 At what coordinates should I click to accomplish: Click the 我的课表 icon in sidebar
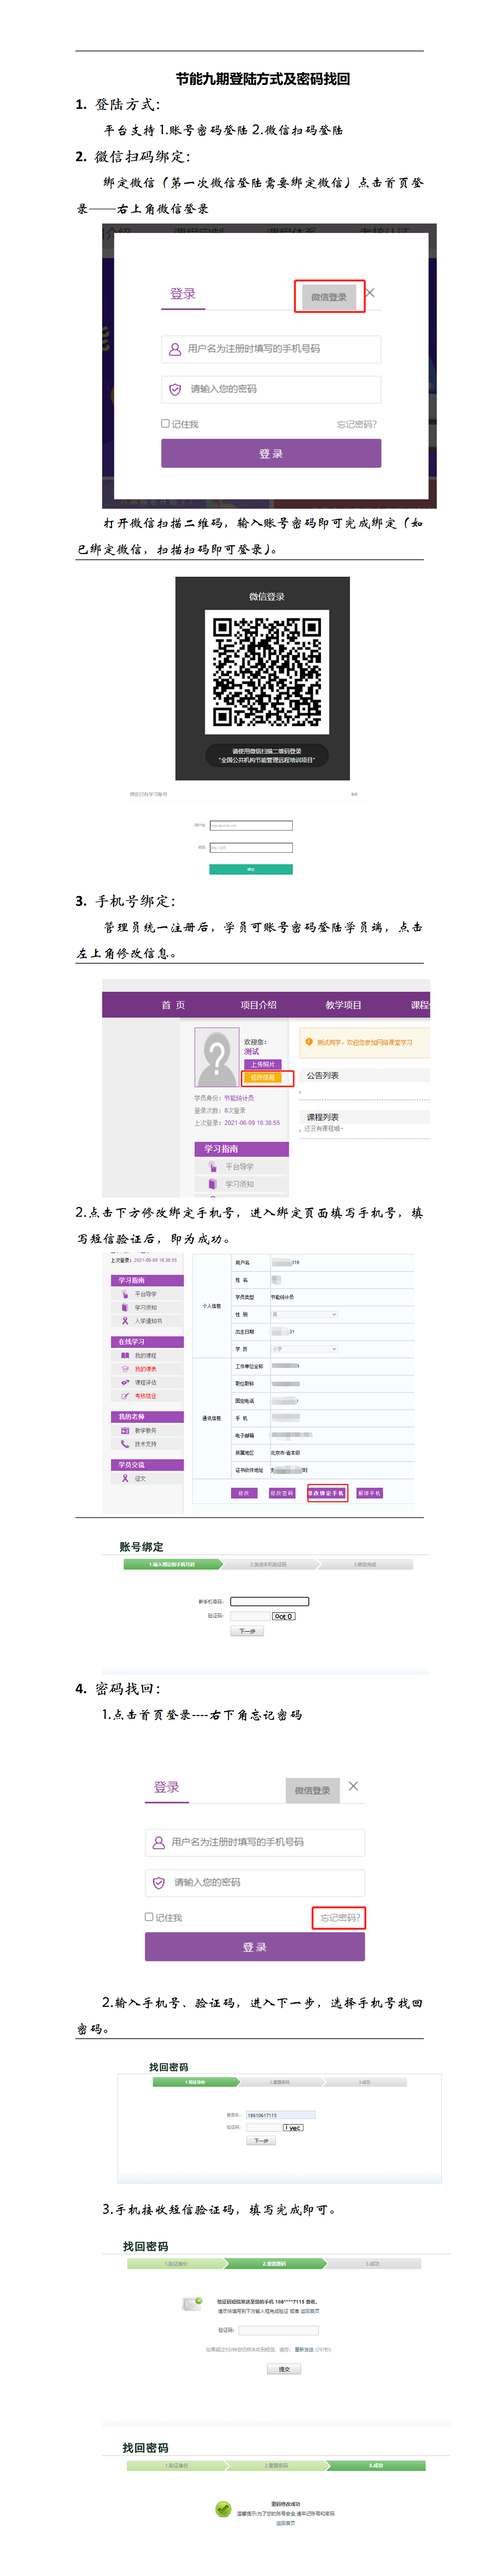pos(125,1369)
